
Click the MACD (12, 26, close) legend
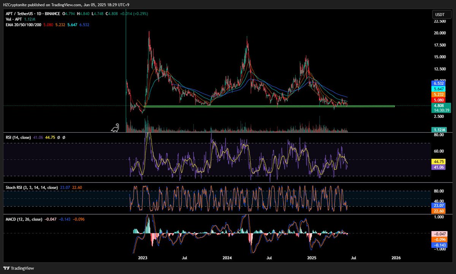click(x=25, y=219)
